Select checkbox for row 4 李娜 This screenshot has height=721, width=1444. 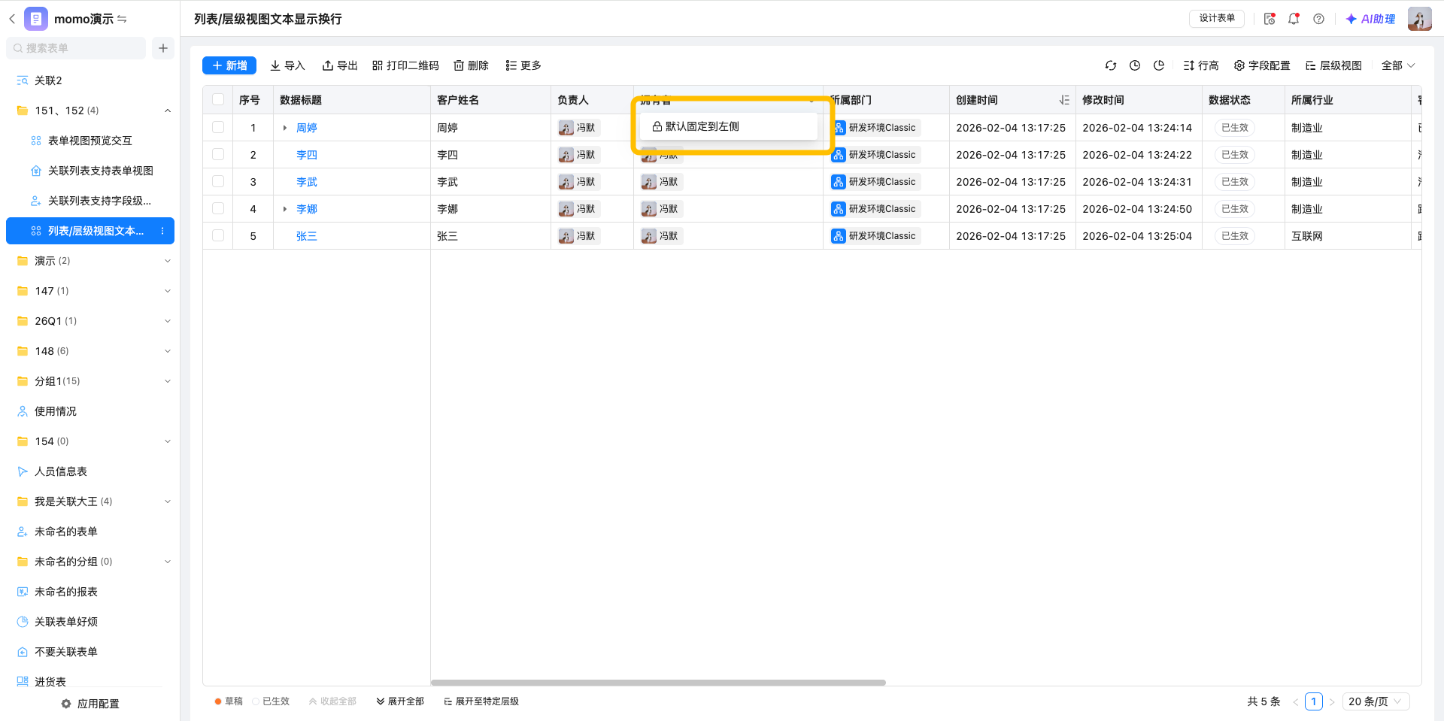pyautogui.click(x=218, y=209)
